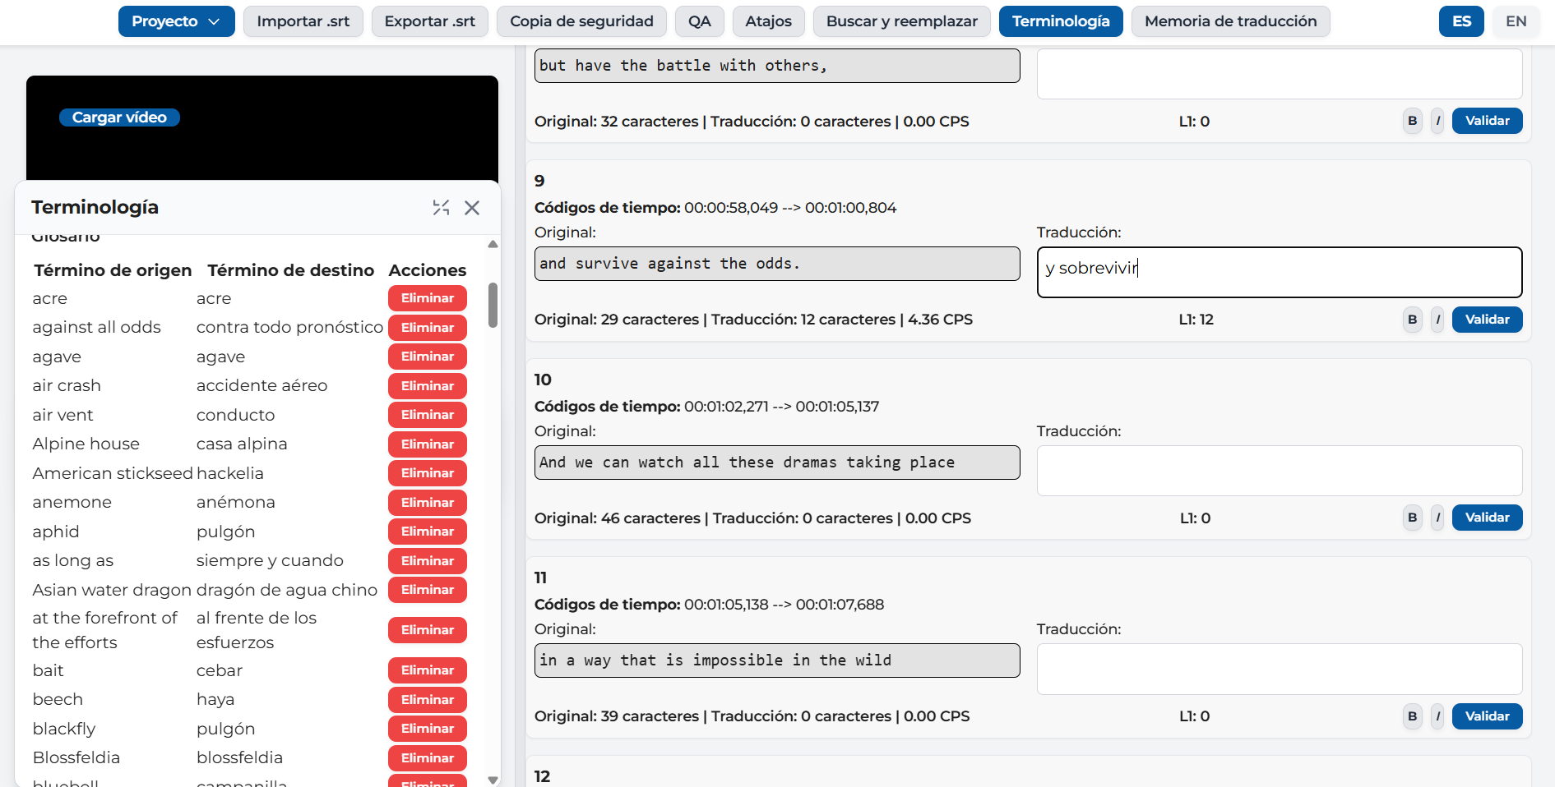Viewport: 1555px width, 787px height.
Task: Click translation field above subtitle 9
Action: 1280,74
